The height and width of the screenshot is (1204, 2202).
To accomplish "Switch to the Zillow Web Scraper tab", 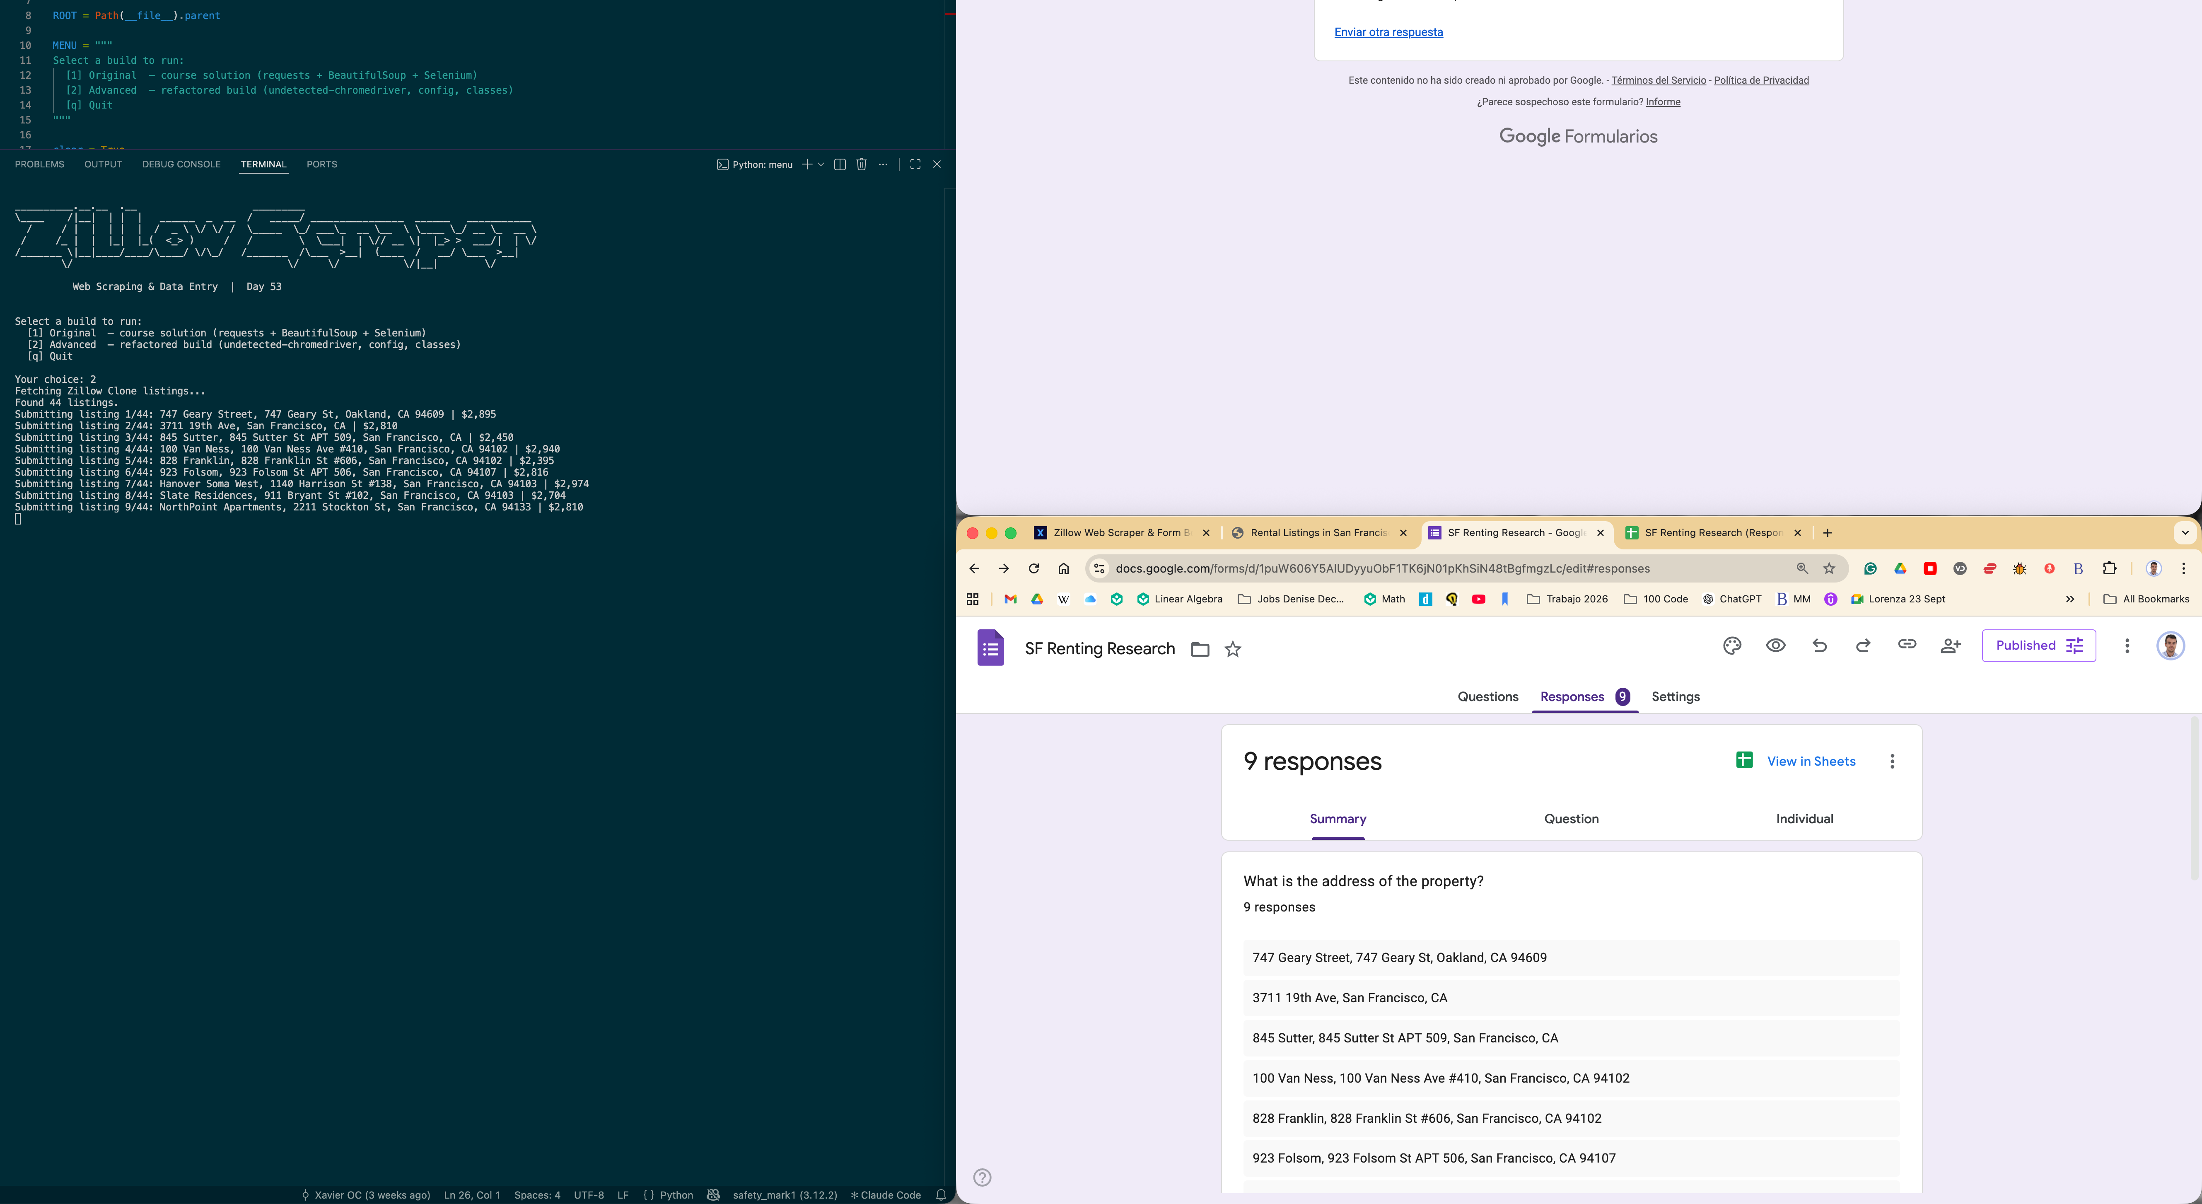I will click(1122, 533).
